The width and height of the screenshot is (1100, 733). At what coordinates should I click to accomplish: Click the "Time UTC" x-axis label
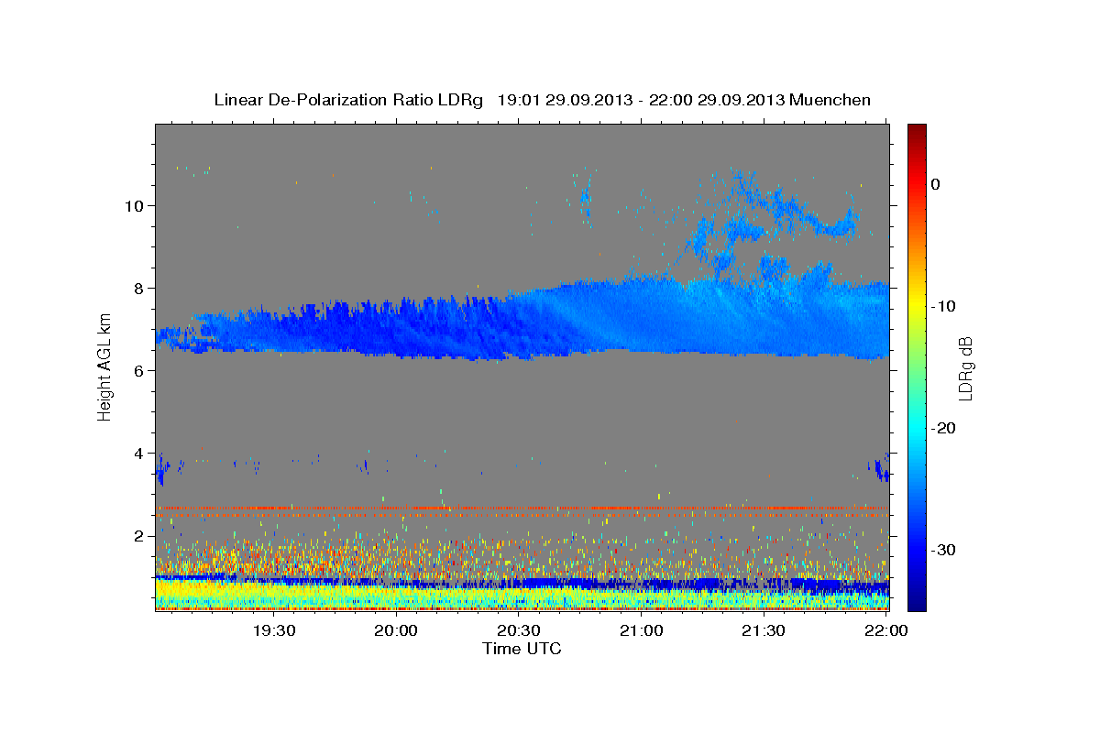click(522, 649)
